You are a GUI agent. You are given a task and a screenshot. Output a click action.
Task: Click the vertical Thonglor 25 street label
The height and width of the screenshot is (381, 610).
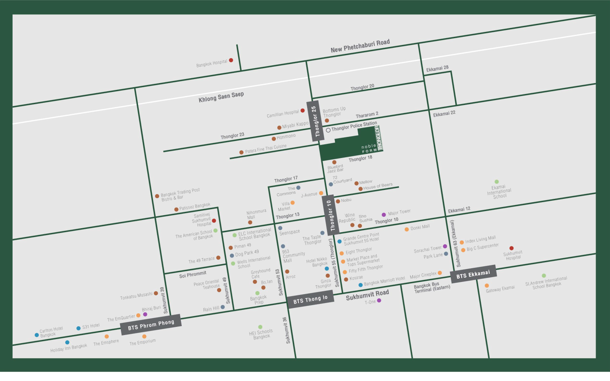(314, 121)
